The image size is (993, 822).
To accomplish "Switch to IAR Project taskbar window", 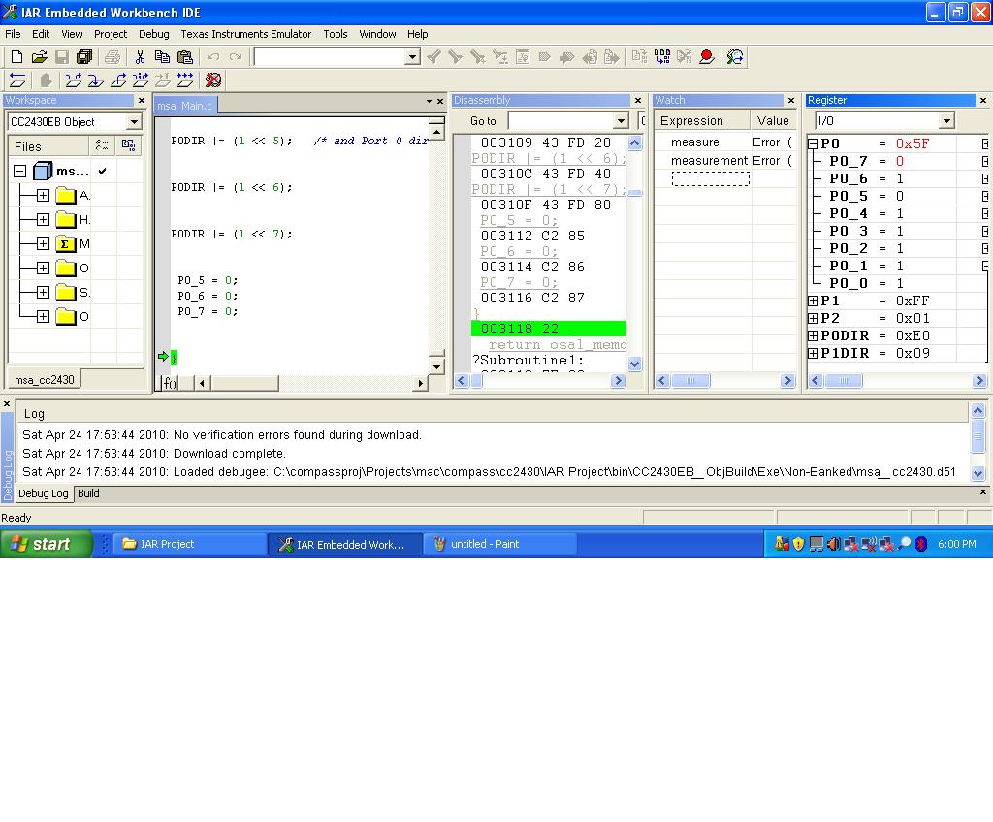I will pyautogui.click(x=189, y=544).
